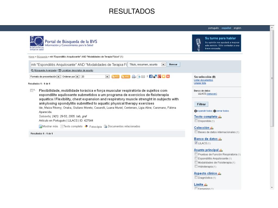The width and height of the screenshot is (278, 208).
Task: Open the chart icon next to Aspecto clínico
Action: tap(219, 174)
